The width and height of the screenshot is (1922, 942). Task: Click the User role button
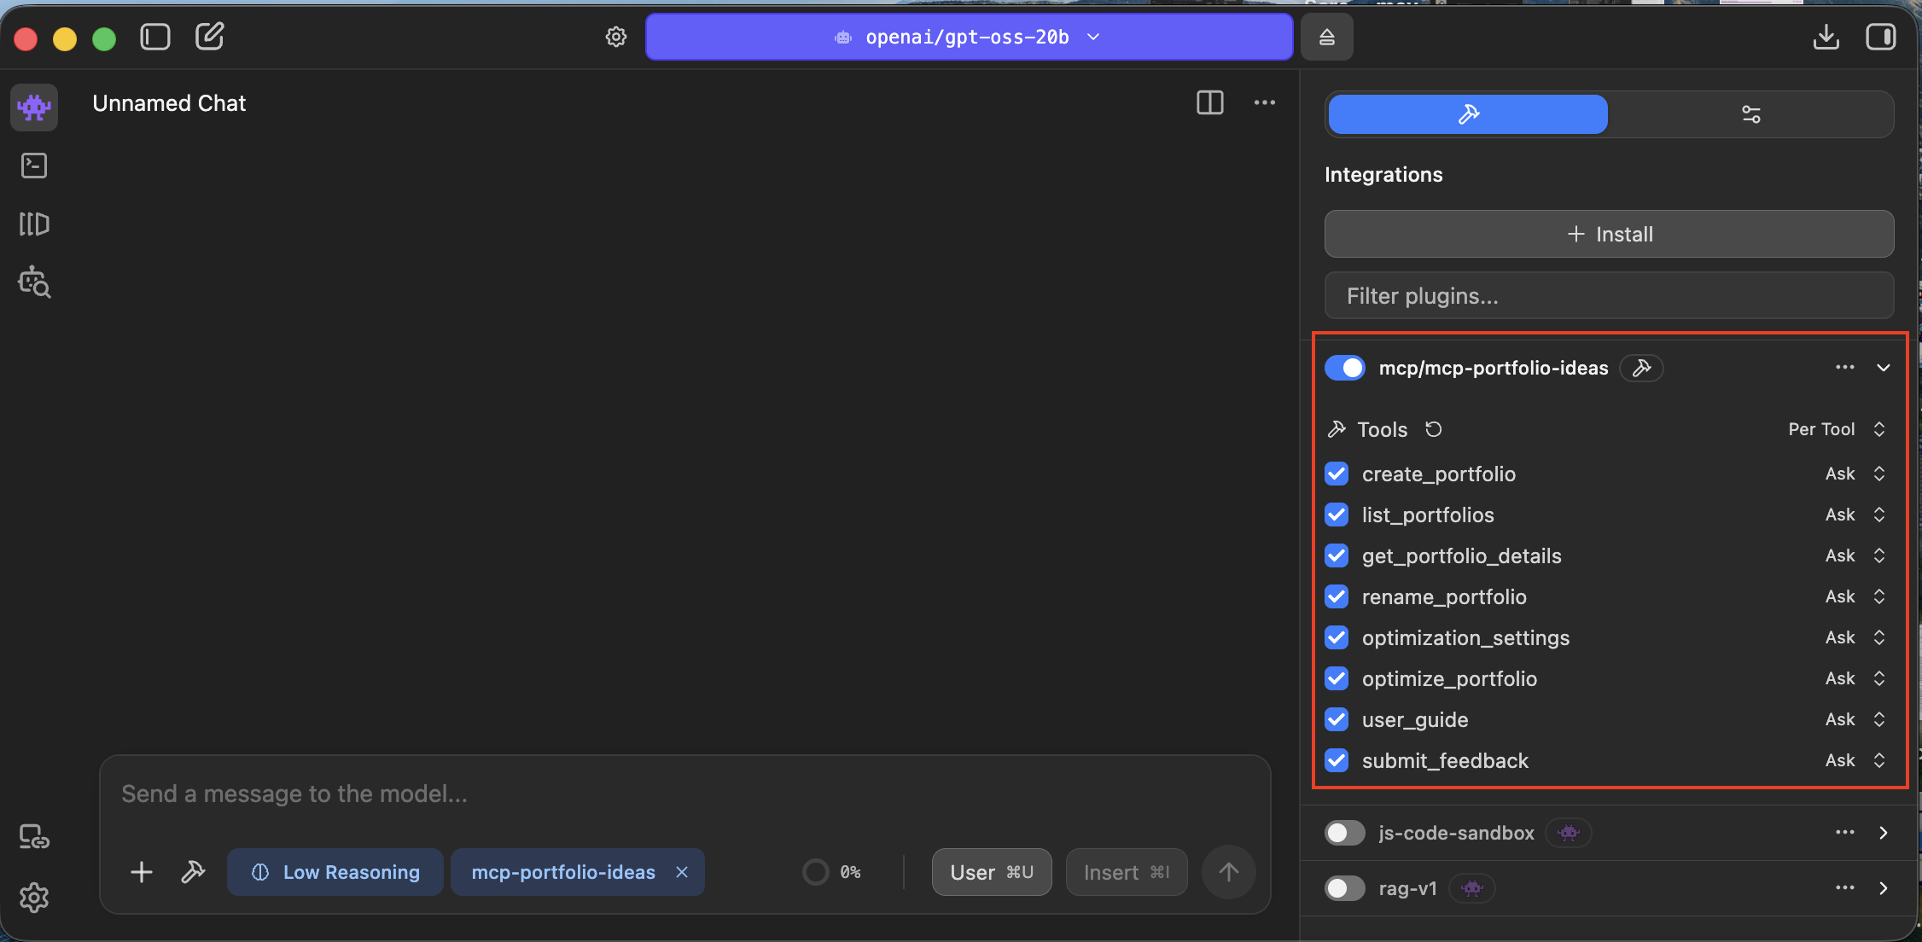tap(992, 872)
